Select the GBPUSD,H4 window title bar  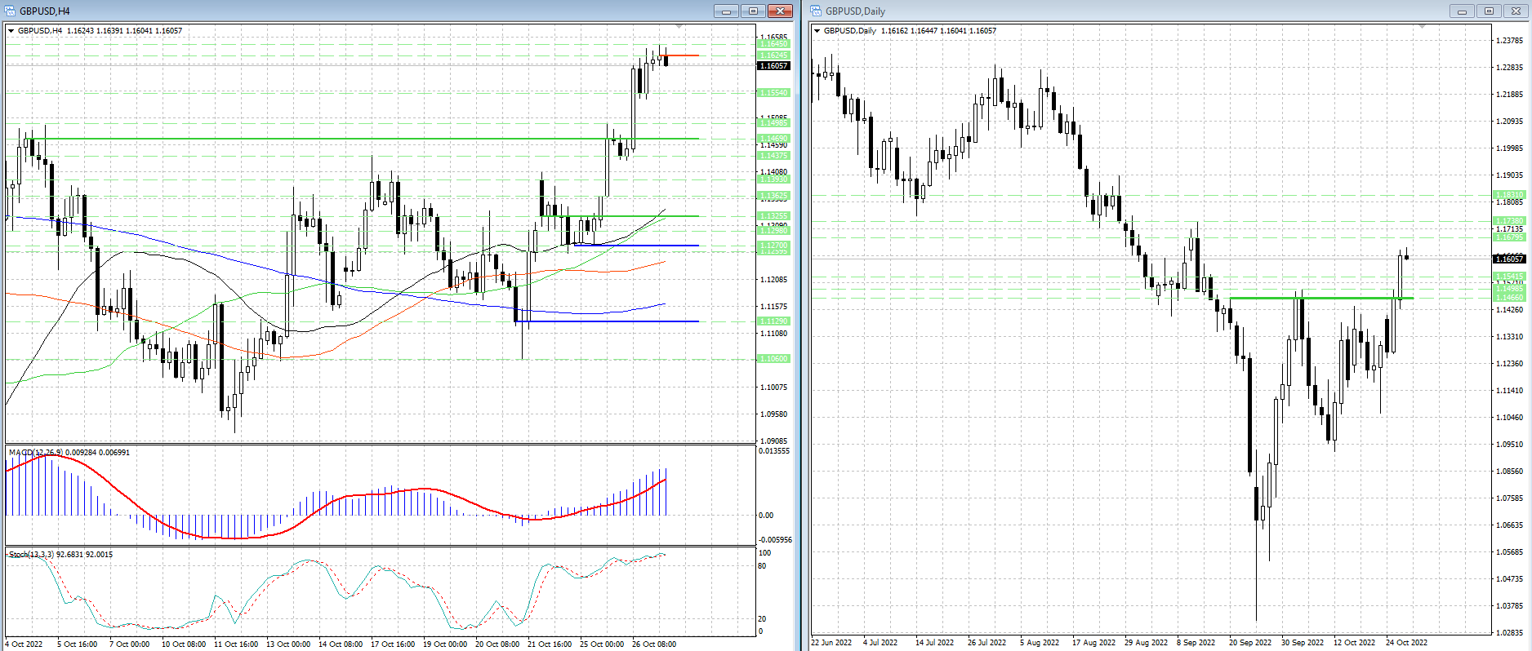327,11
